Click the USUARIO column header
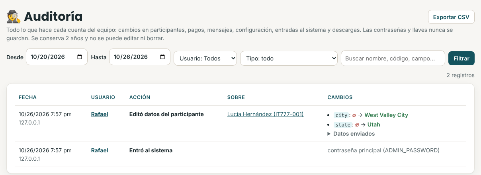The width and height of the screenshot is (481, 175). coord(103,97)
